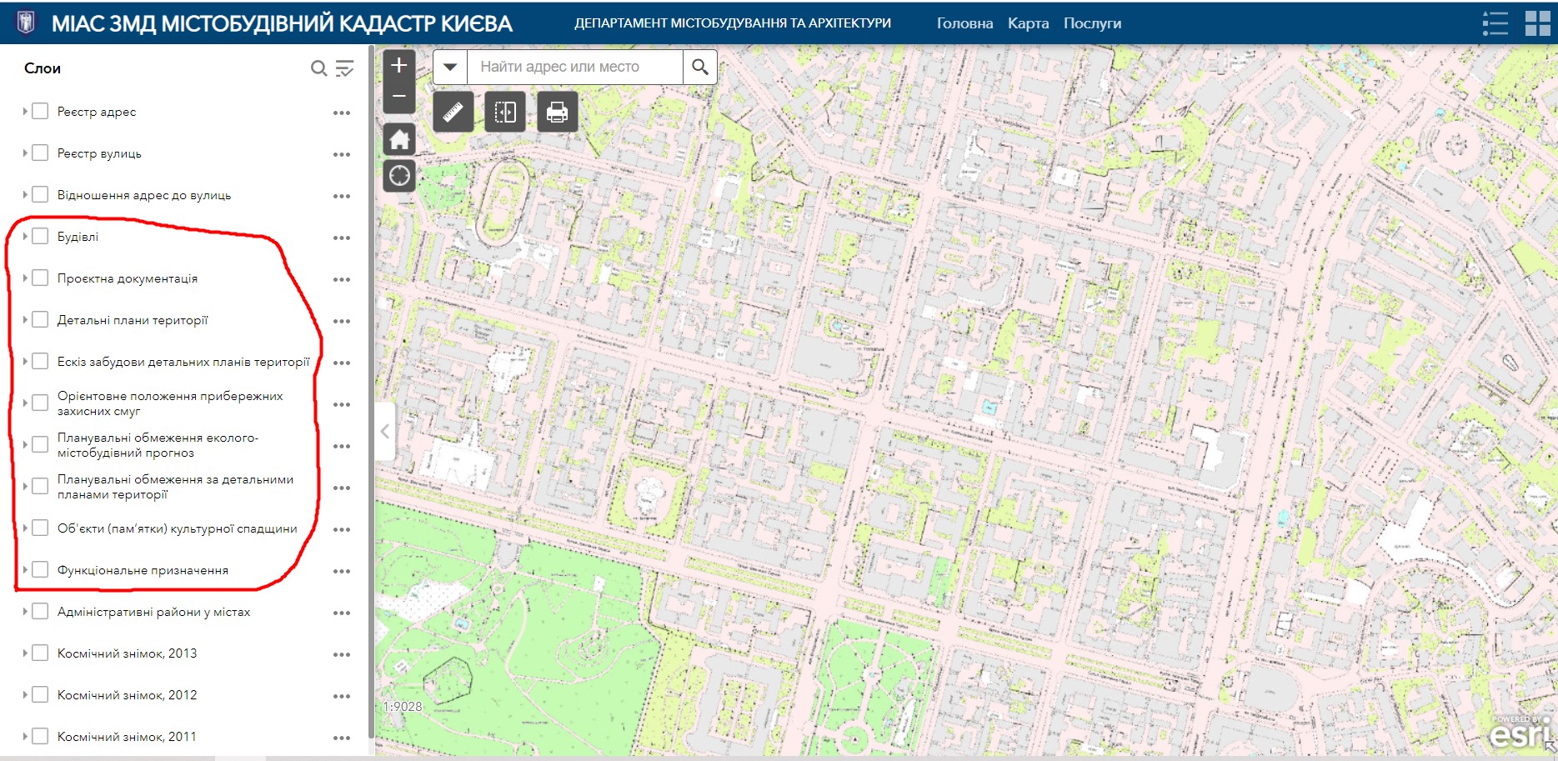Open the Послуги menu item
The height and width of the screenshot is (761, 1558).
point(1092,23)
